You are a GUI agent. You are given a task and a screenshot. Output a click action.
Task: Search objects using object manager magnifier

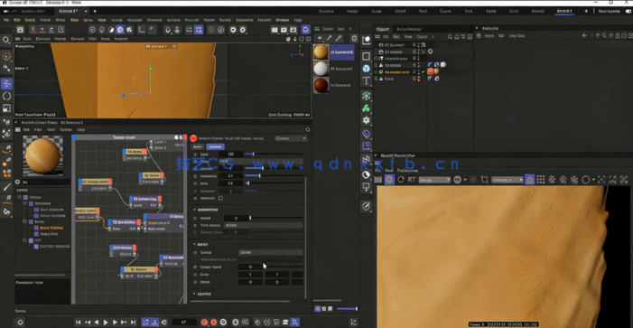coord(450,37)
